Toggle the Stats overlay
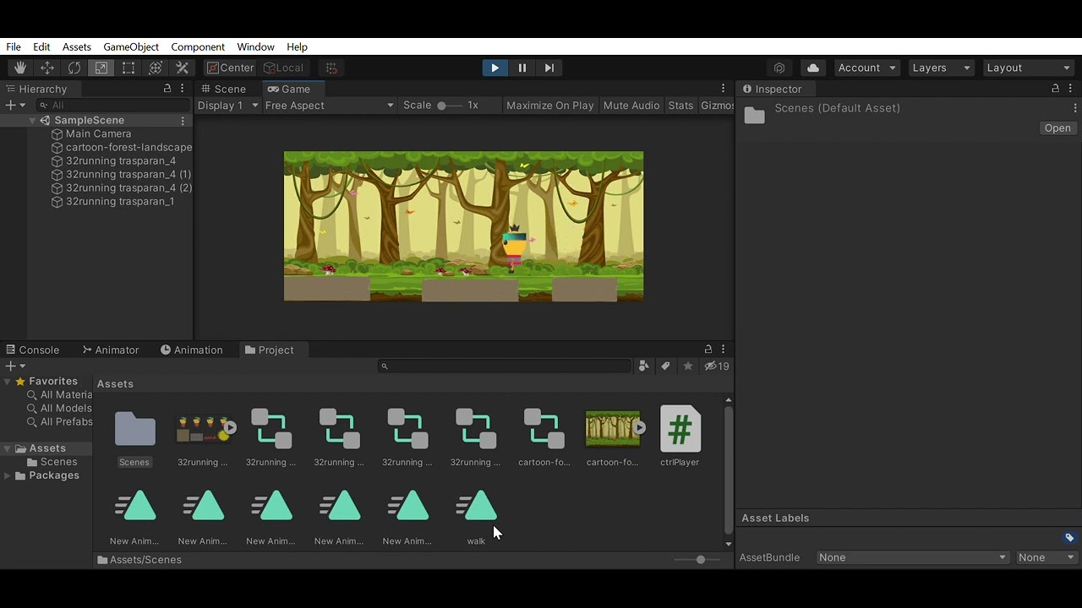Image resolution: width=1082 pixels, height=608 pixels. [x=680, y=106]
